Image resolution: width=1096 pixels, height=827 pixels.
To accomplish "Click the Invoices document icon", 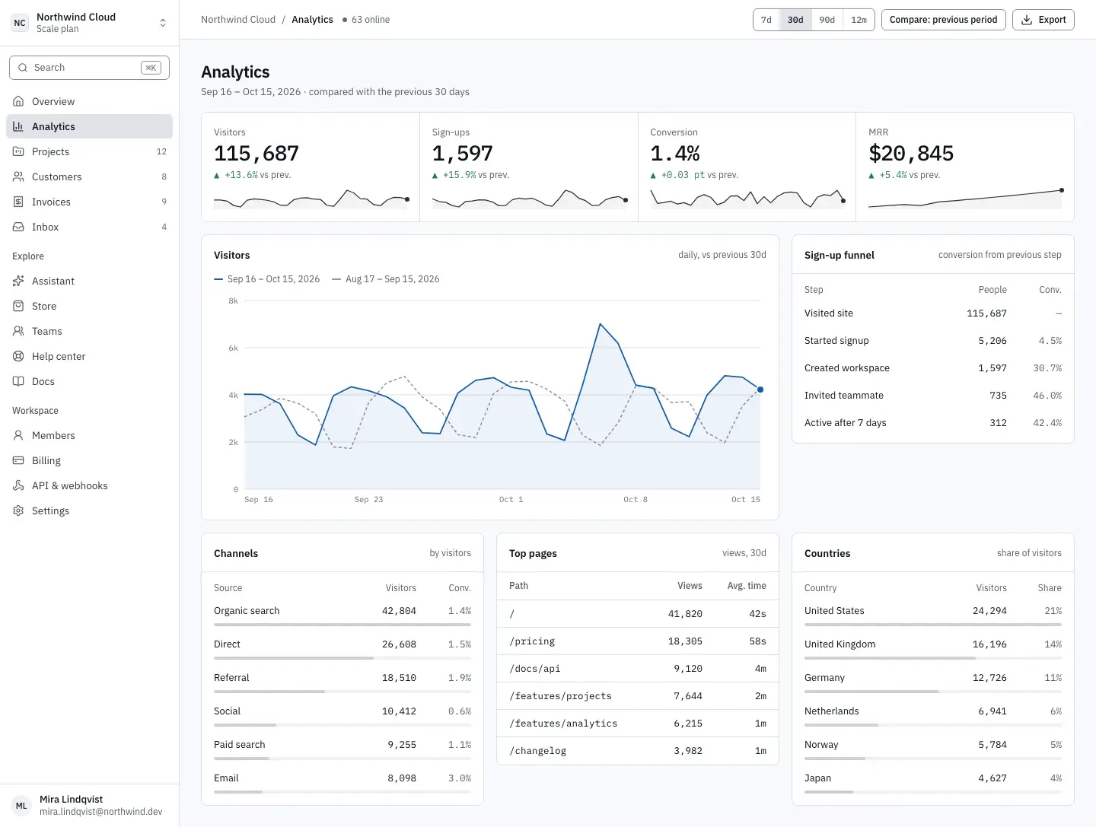I will tap(18, 202).
